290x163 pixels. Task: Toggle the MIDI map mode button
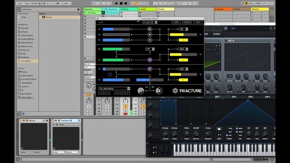point(258,3)
